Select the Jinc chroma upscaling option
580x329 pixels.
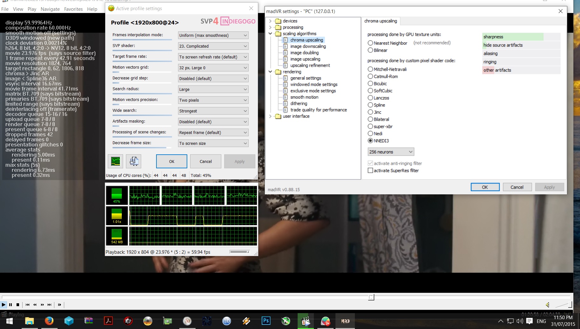coord(370,112)
